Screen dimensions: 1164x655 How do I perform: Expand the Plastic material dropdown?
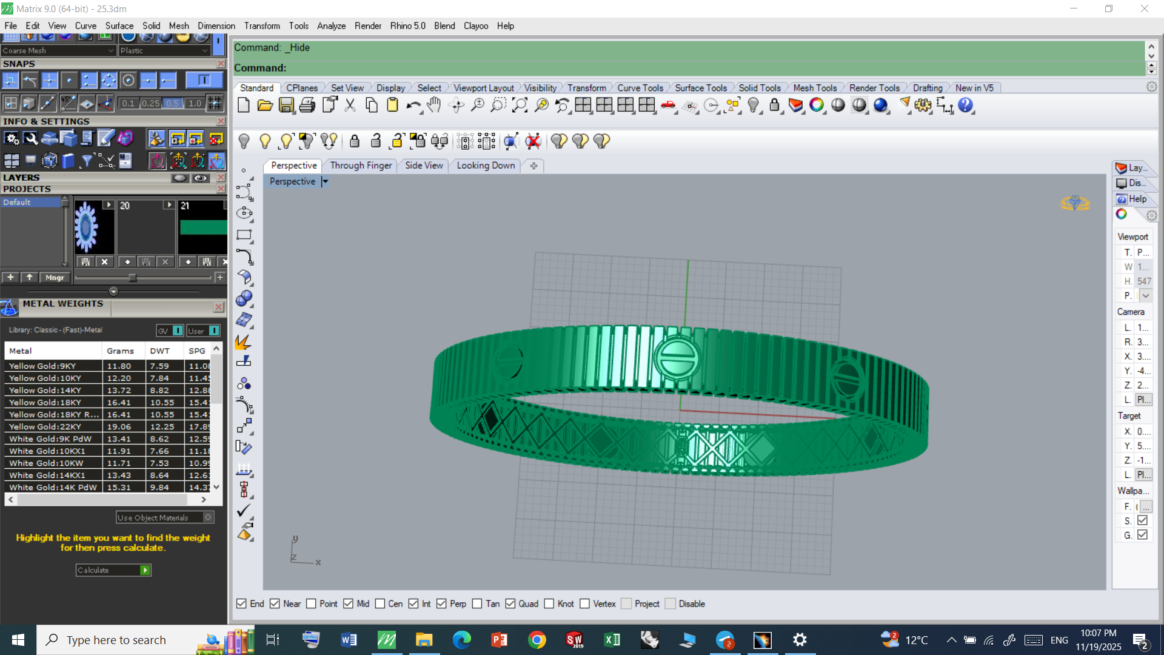tap(205, 51)
